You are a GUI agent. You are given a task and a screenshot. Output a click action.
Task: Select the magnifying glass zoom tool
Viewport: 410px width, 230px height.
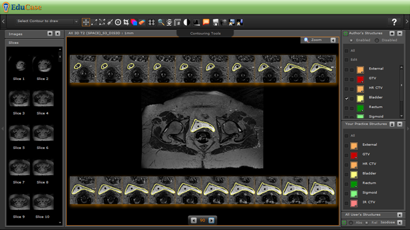tap(161, 22)
